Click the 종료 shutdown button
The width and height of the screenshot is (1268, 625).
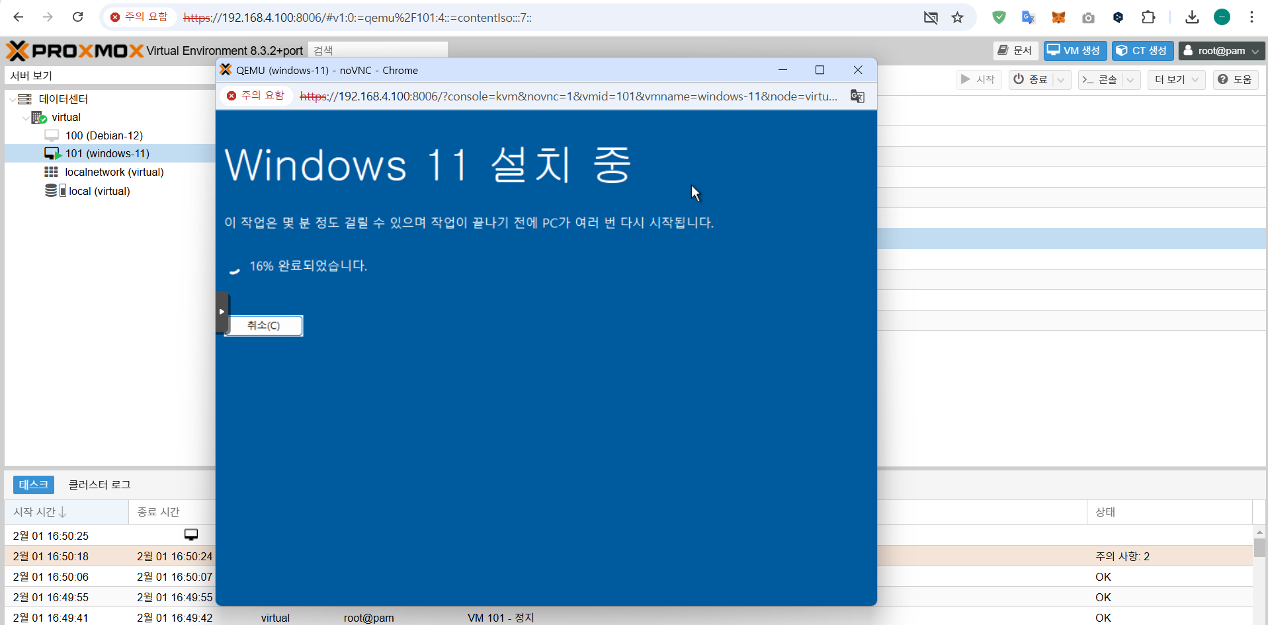click(1031, 80)
